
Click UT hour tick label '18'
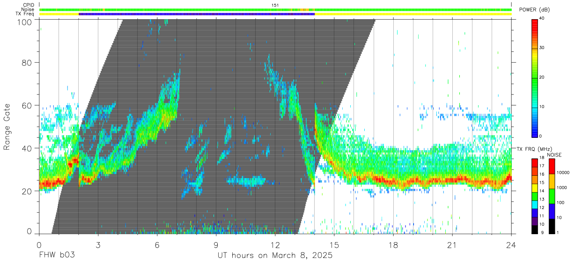393,244
